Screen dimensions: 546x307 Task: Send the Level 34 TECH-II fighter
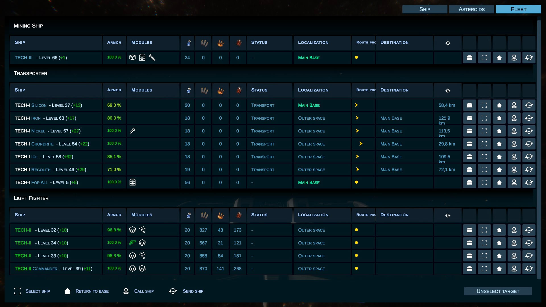tap(529, 243)
